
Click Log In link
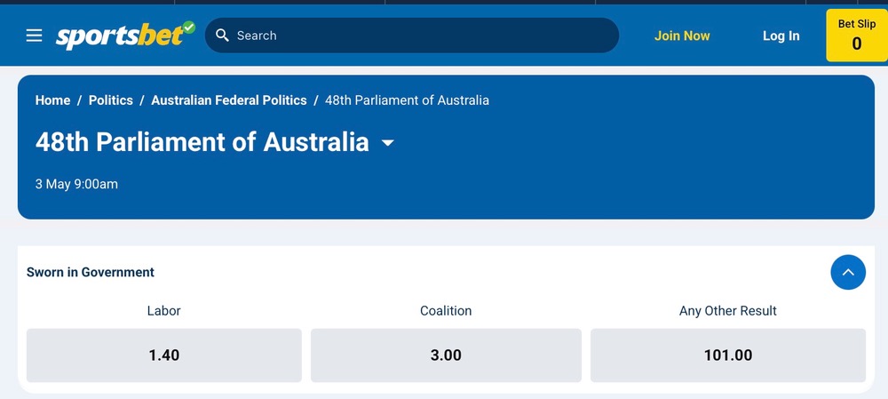click(781, 36)
